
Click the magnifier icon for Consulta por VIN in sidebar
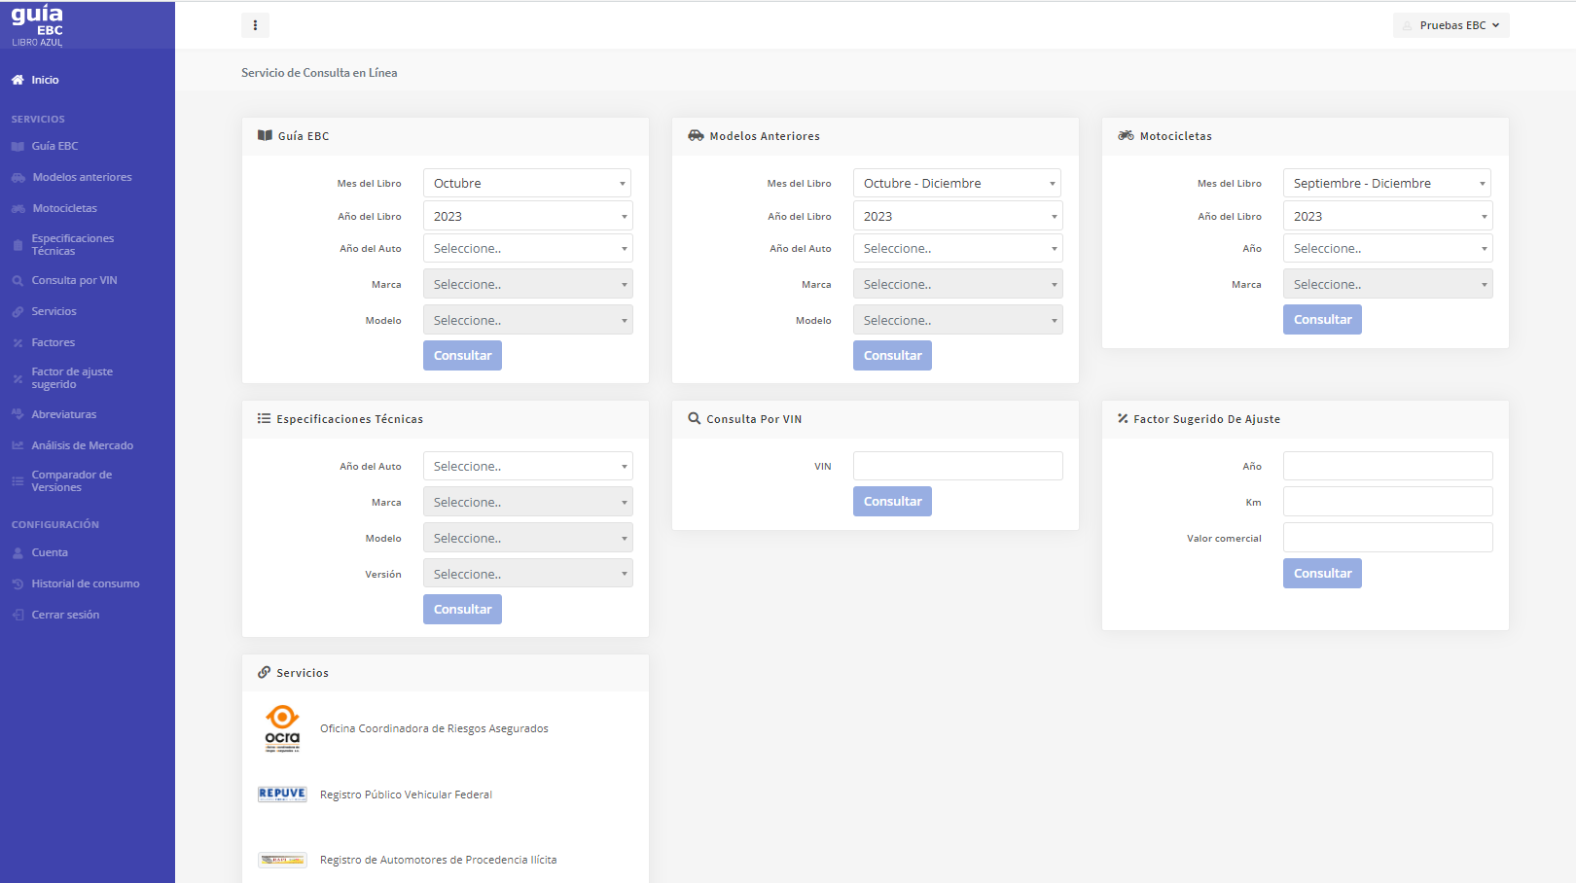18,280
